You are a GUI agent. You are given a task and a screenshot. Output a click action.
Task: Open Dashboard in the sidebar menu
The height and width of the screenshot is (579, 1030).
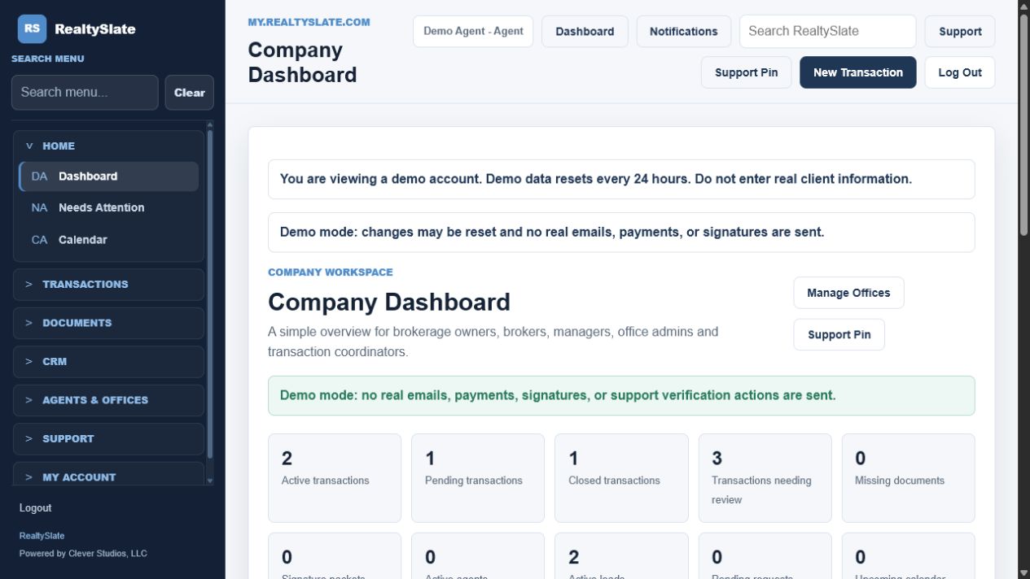pyautogui.click(x=108, y=176)
